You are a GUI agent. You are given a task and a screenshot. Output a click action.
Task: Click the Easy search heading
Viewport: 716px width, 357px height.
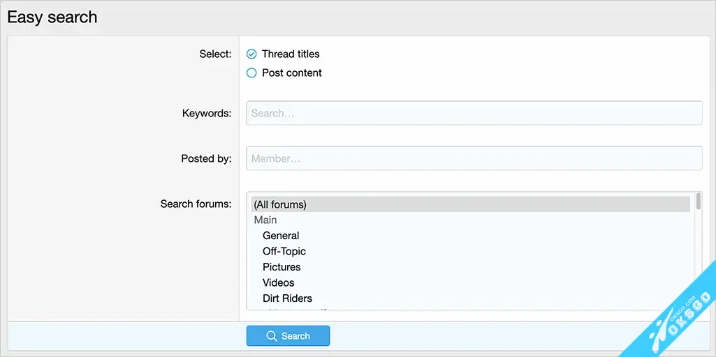pos(52,17)
